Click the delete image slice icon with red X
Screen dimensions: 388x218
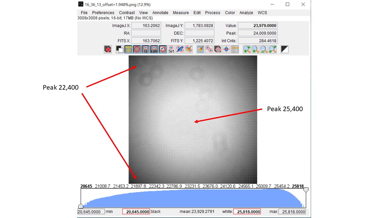pos(108,49)
